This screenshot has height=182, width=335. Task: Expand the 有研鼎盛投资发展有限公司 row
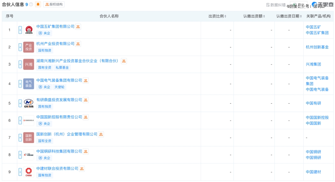pyautogui.click(x=20, y=103)
